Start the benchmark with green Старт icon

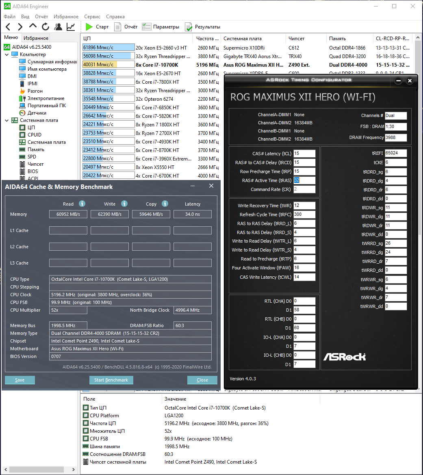click(97, 27)
